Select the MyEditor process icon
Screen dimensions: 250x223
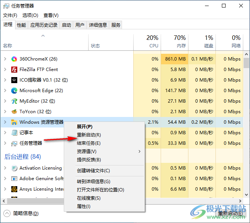14,101
